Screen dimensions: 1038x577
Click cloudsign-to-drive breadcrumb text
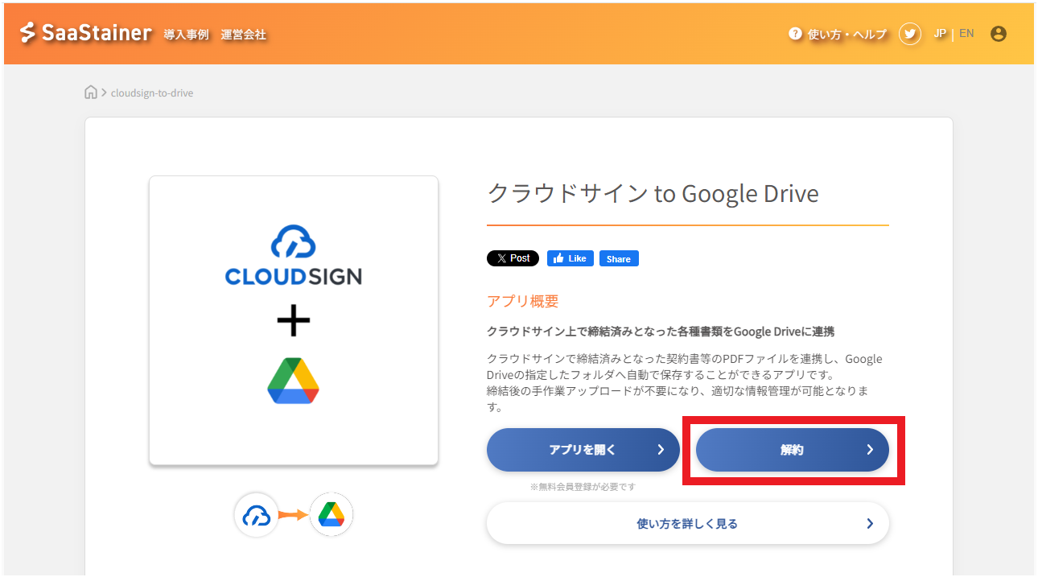[x=152, y=93]
